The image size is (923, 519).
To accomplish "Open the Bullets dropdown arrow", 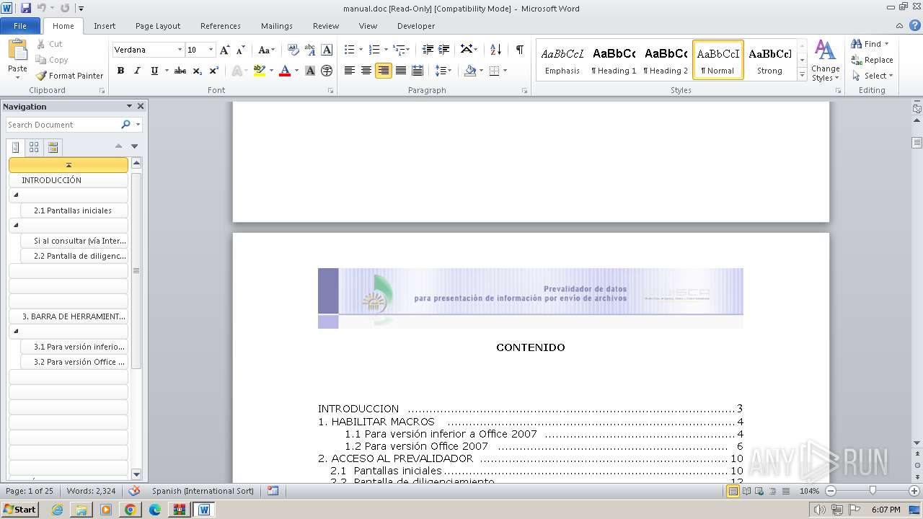I will pyautogui.click(x=361, y=50).
